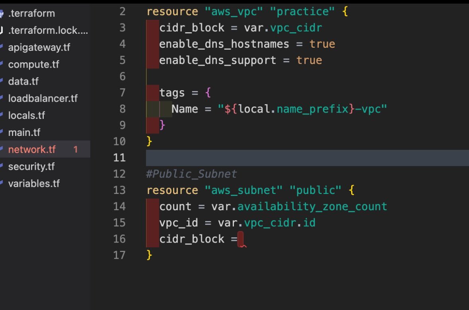The width and height of the screenshot is (469, 310).
Task: Click the closing brace on line 10
Action: point(149,141)
